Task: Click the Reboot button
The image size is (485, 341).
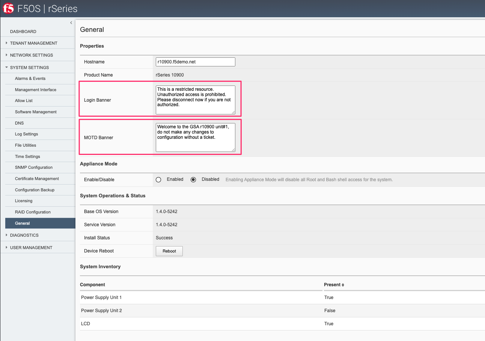Action: pyautogui.click(x=169, y=251)
